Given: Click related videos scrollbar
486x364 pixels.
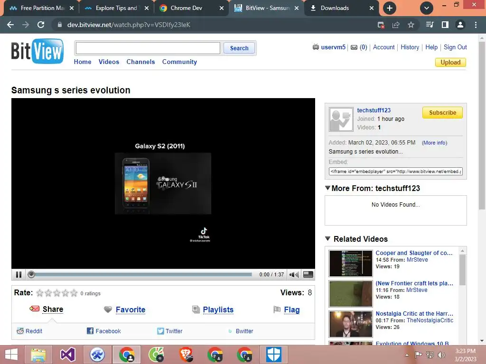Looking at the screenshot, I should (x=462, y=269).
